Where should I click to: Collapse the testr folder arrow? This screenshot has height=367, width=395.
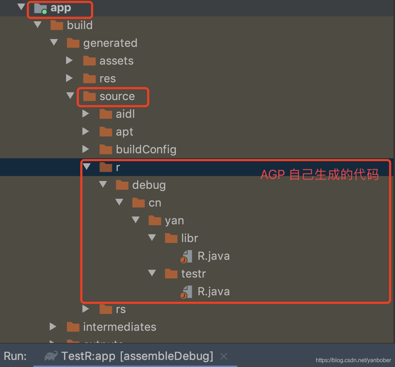(x=152, y=273)
